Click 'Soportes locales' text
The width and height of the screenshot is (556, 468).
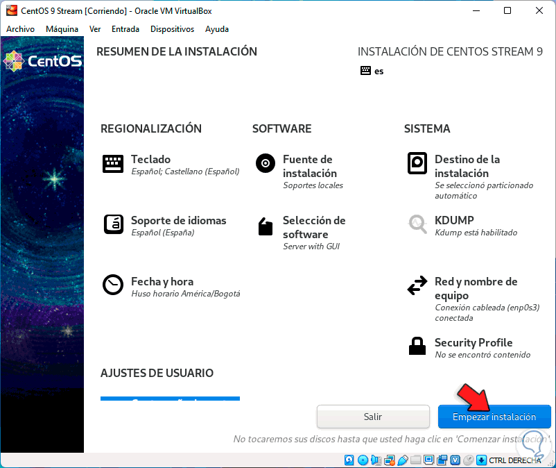(x=313, y=185)
